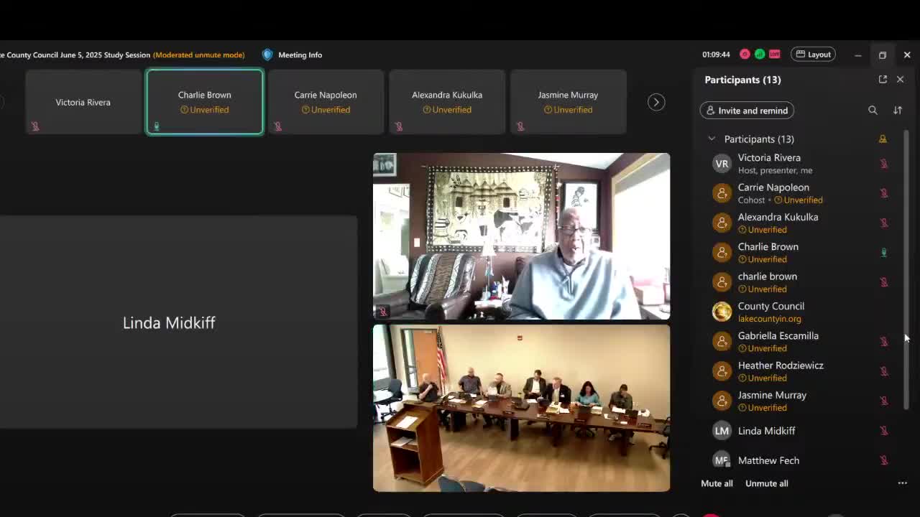Viewport: 920px width, 517px height.
Task: Click muted mic icon on Jasmine Murray thumbnail
Action: (520, 126)
